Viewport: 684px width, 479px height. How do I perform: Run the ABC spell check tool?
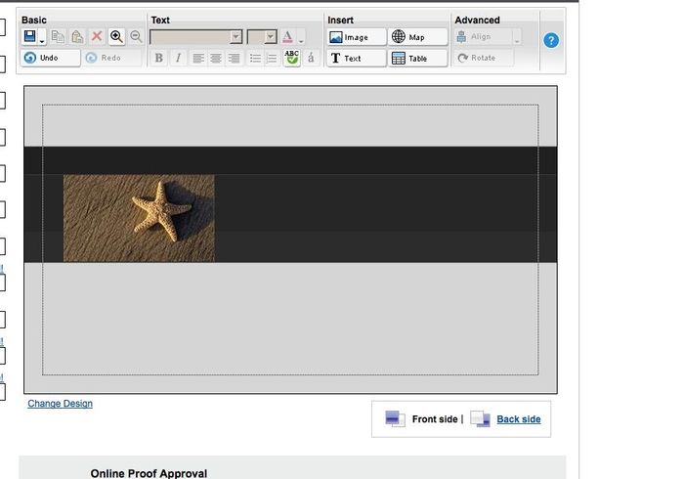click(x=291, y=58)
